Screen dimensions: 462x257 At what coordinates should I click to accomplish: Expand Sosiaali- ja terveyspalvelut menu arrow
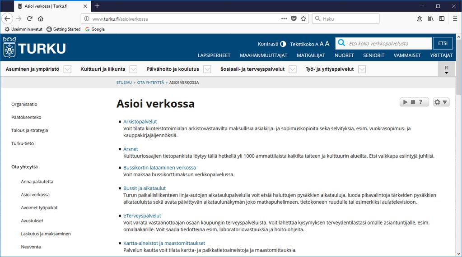coord(293,69)
